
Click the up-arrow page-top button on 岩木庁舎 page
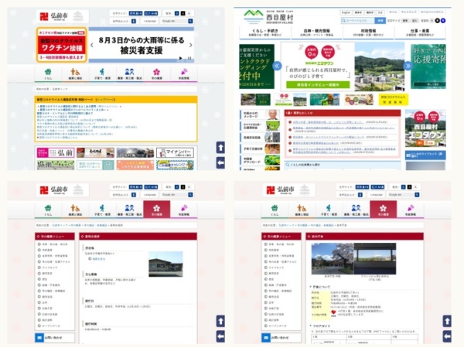tap(447, 321)
